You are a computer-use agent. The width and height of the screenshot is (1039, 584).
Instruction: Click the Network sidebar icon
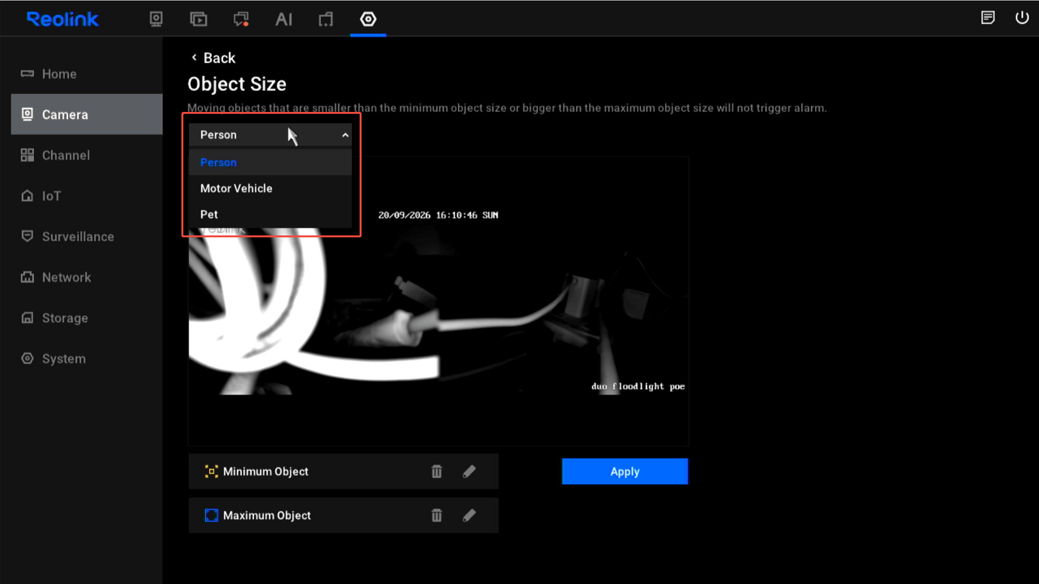pos(27,277)
